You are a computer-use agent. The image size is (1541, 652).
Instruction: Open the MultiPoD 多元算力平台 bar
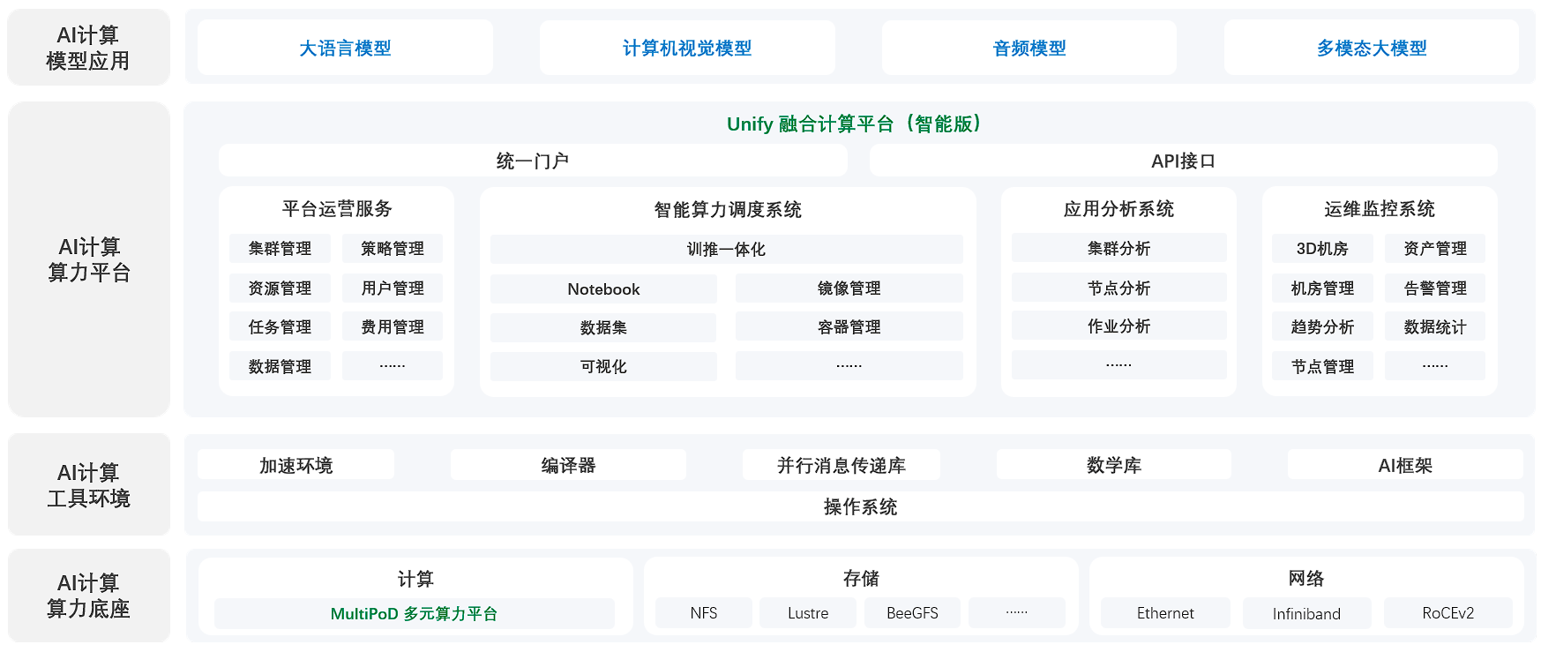point(415,613)
